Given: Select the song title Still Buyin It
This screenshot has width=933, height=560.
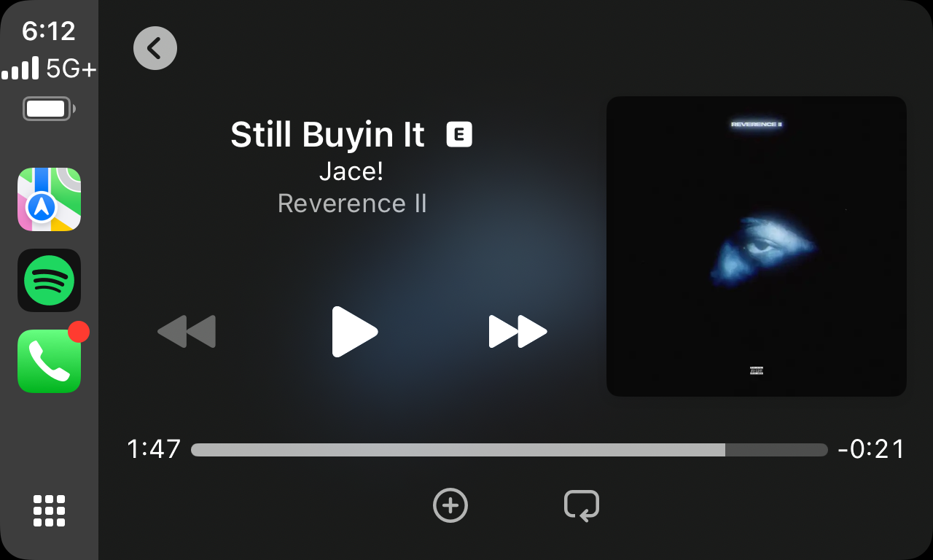Looking at the screenshot, I should point(327,135).
